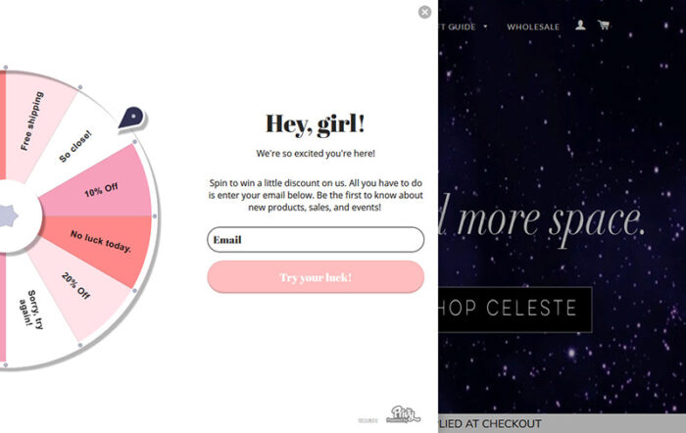Click the Try your luck! button
686x433 pixels.
pos(316,277)
